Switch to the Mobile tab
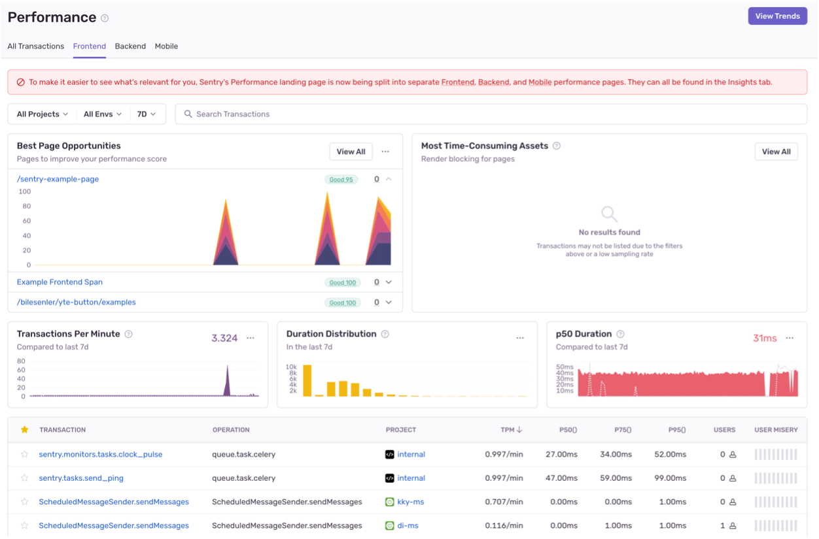This screenshot has width=819, height=539. 166,46
